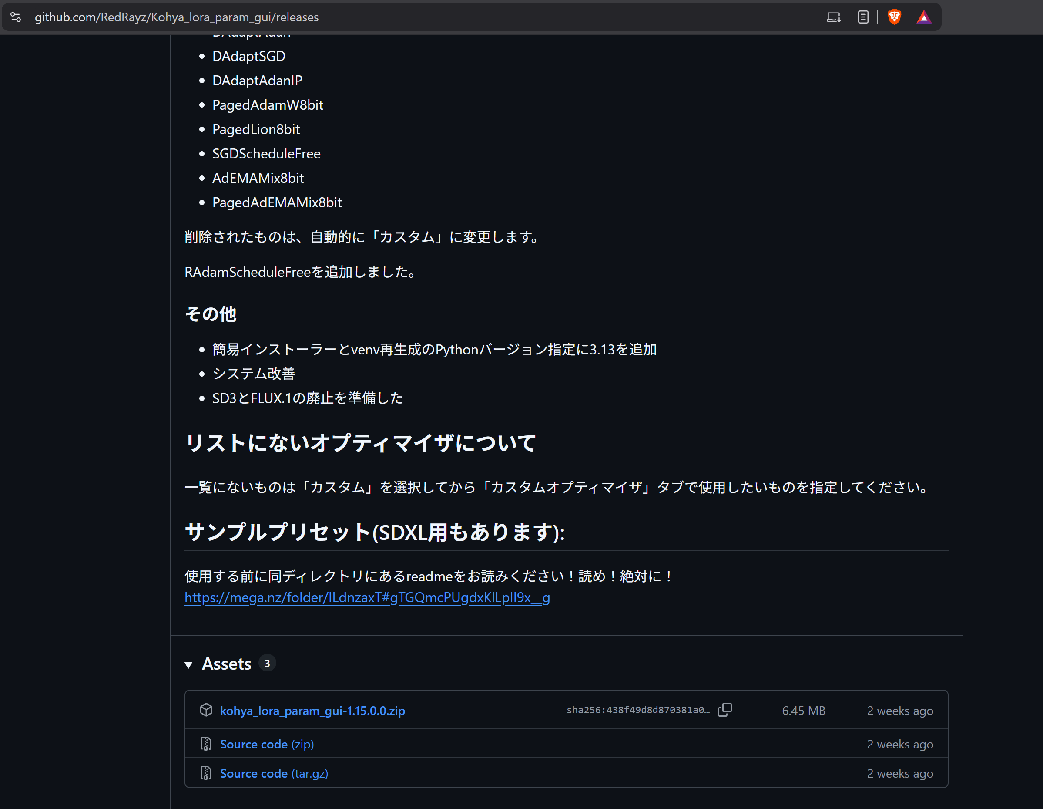Click the package icon beside kohya zip
Viewport: 1043px width, 809px height.
[206, 710]
